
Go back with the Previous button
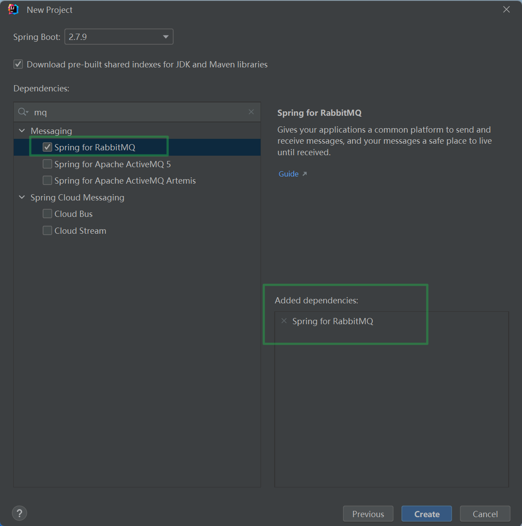(368, 514)
